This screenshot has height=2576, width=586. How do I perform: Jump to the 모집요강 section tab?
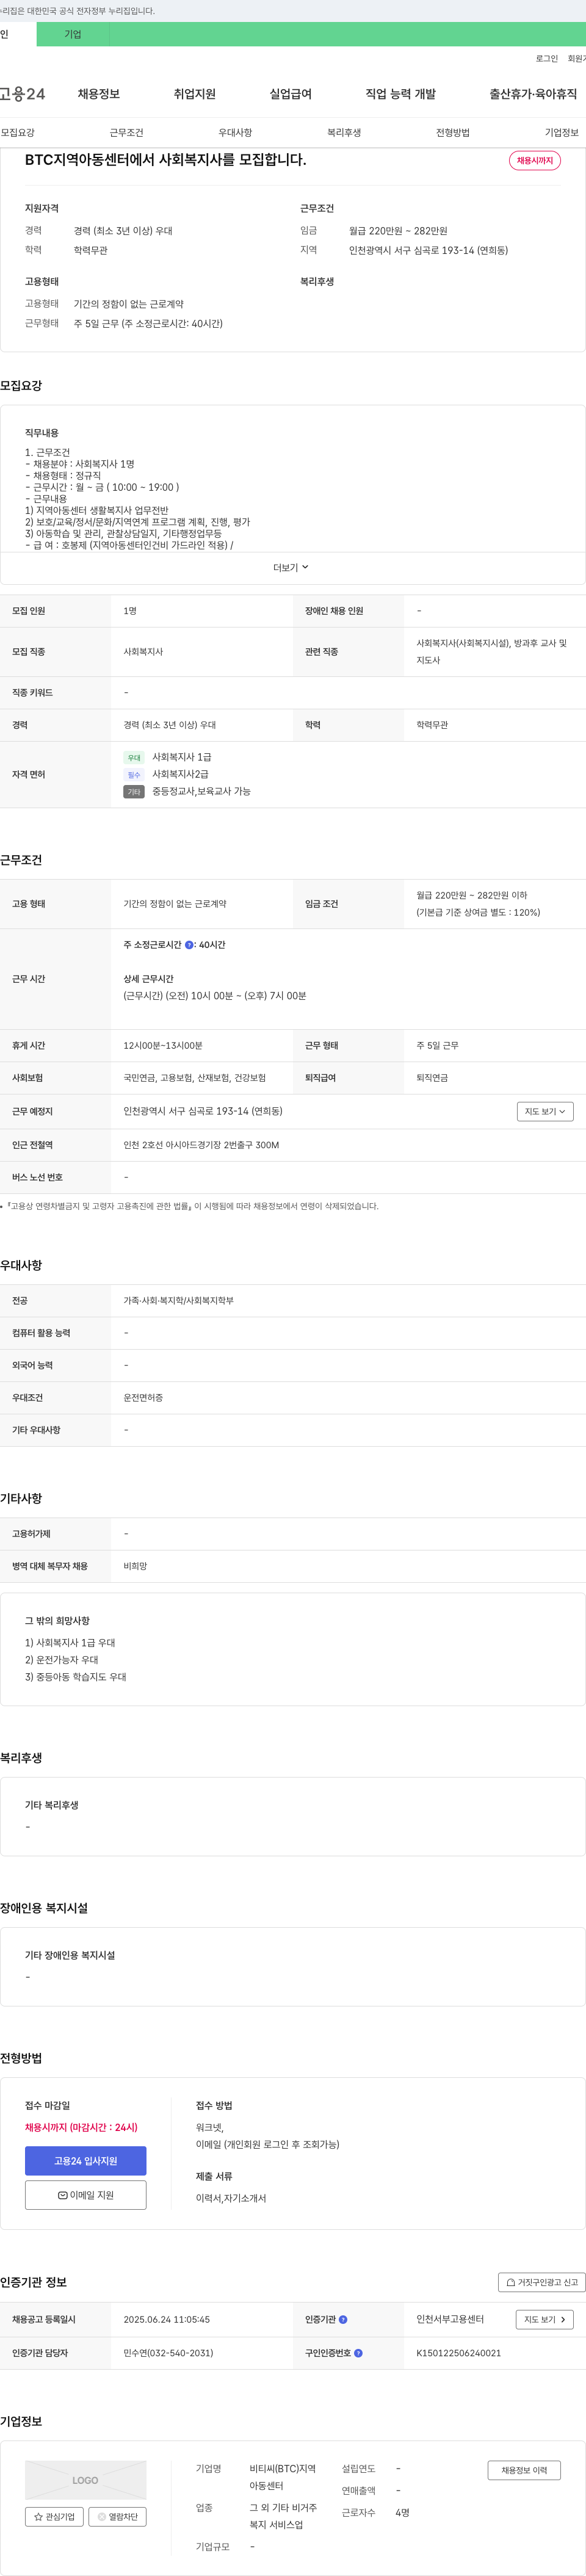[18, 132]
